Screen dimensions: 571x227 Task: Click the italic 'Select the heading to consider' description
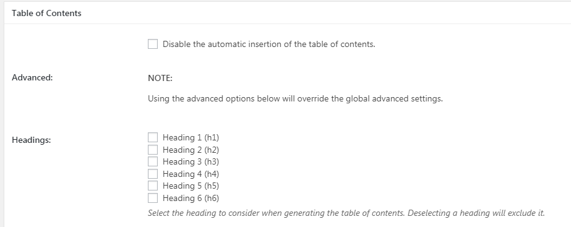pos(346,213)
